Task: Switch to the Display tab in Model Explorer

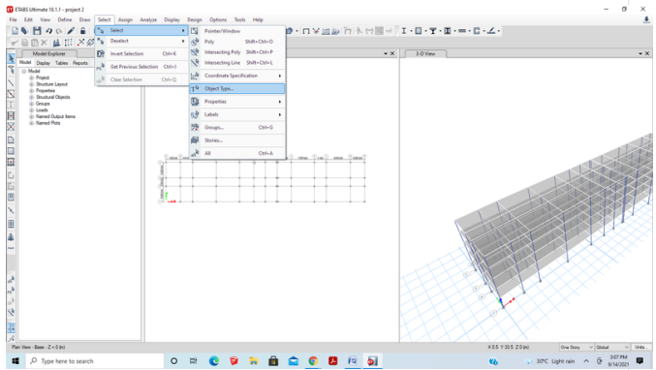Action: [43, 63]
